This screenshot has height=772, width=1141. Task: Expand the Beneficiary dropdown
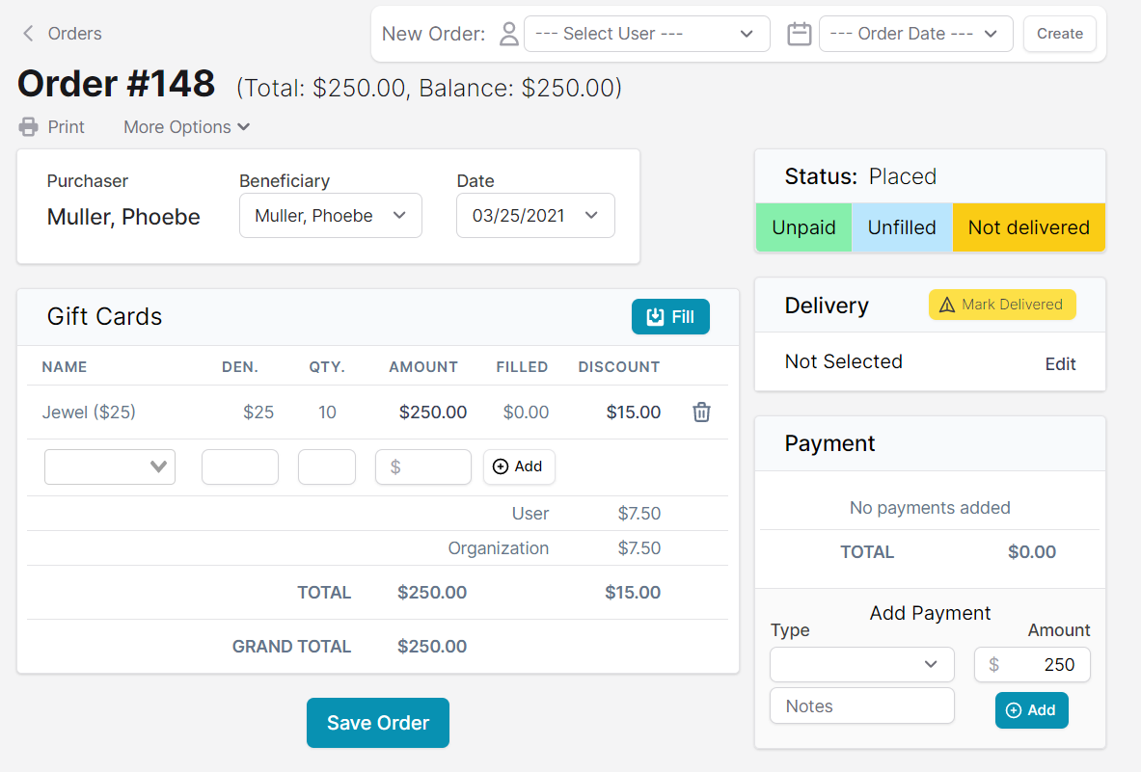(x=330, y=216)
